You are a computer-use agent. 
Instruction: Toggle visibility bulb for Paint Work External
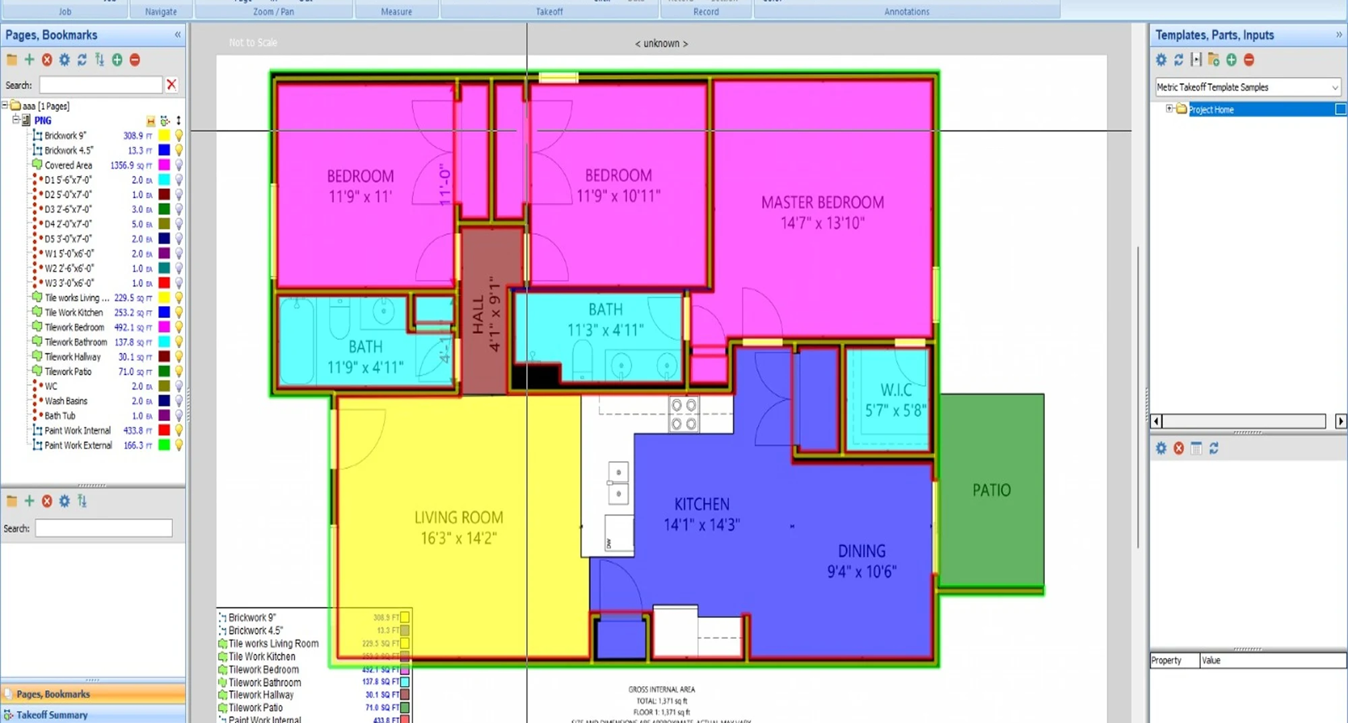click(x=179, y=445)
